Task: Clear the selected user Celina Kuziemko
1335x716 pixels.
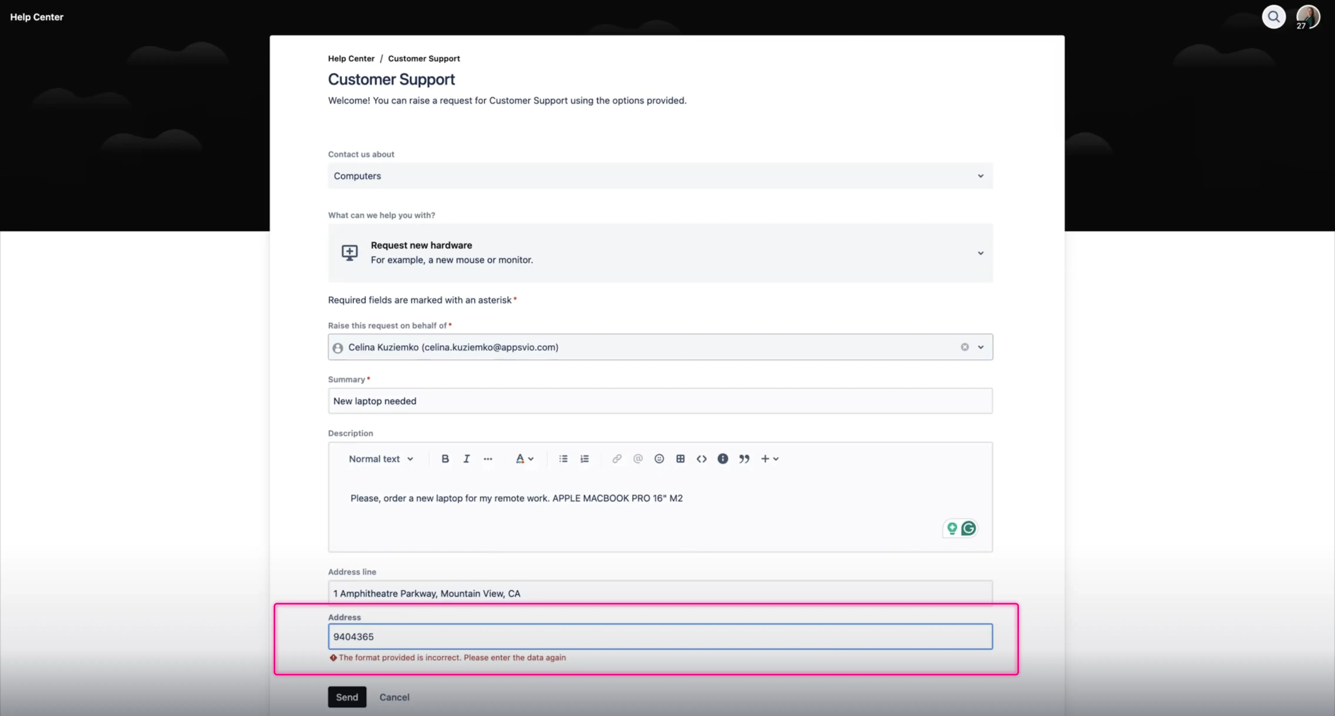Action: click(x=964, y=347)
